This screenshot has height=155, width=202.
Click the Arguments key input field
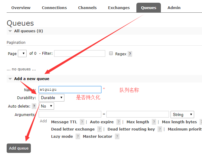pos(70,114)
